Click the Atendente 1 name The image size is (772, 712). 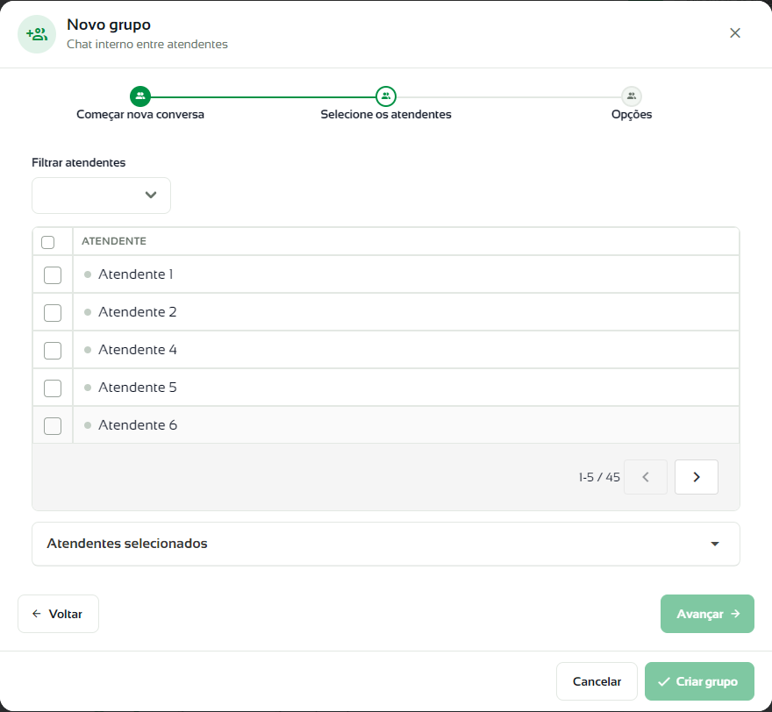pyautogui.click(x=135, y=274)
